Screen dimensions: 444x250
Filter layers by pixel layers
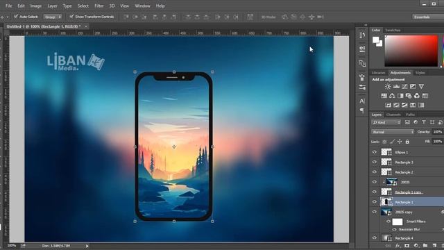(407, 122)
